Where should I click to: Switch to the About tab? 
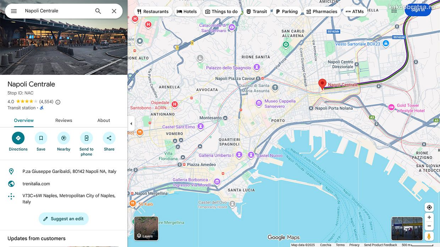(x=104, y=120)
